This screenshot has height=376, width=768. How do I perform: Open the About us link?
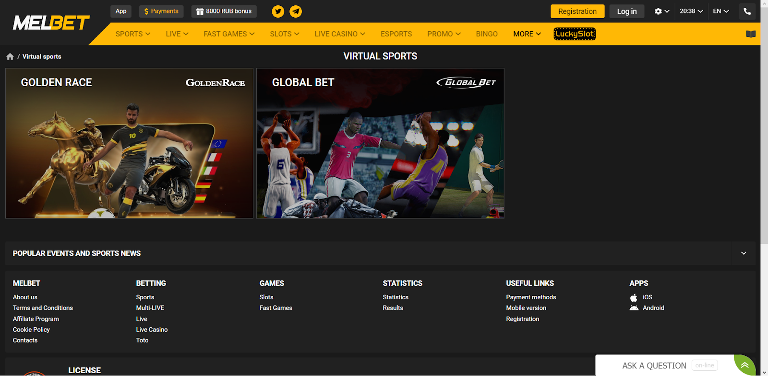point(25,297)
